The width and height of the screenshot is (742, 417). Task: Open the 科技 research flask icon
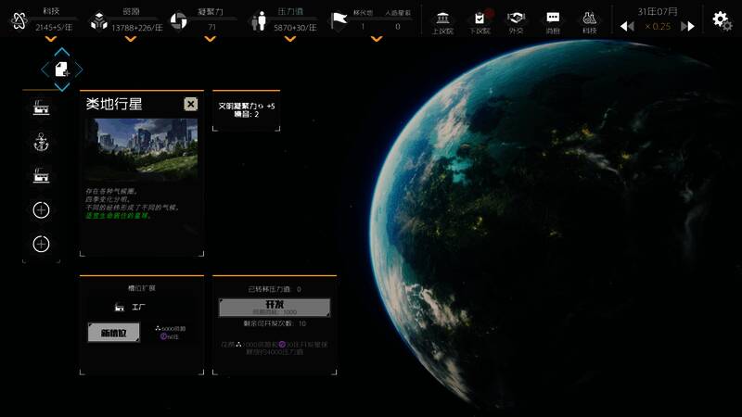(x=589, y=20)
